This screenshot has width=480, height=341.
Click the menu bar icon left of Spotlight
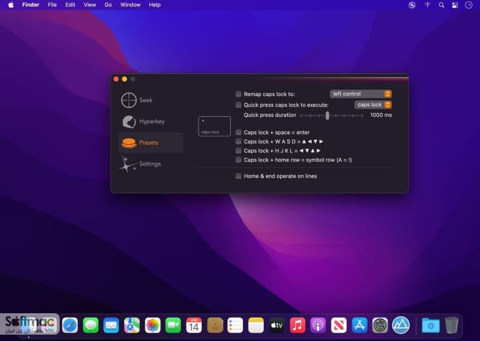[428, 5]
